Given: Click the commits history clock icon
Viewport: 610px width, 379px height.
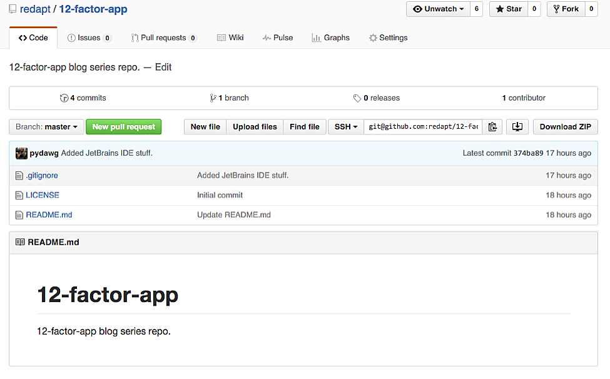Looking at the screenshot, I should [x=64, y=98].
